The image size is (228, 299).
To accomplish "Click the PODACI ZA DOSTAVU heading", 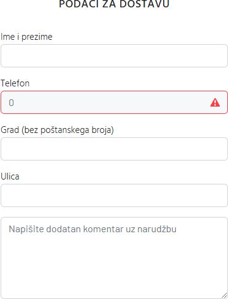I will click(114, 4).
